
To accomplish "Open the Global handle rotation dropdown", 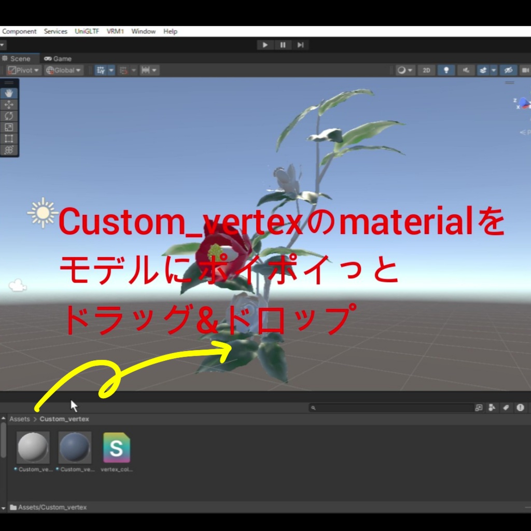I will point(64,70).
